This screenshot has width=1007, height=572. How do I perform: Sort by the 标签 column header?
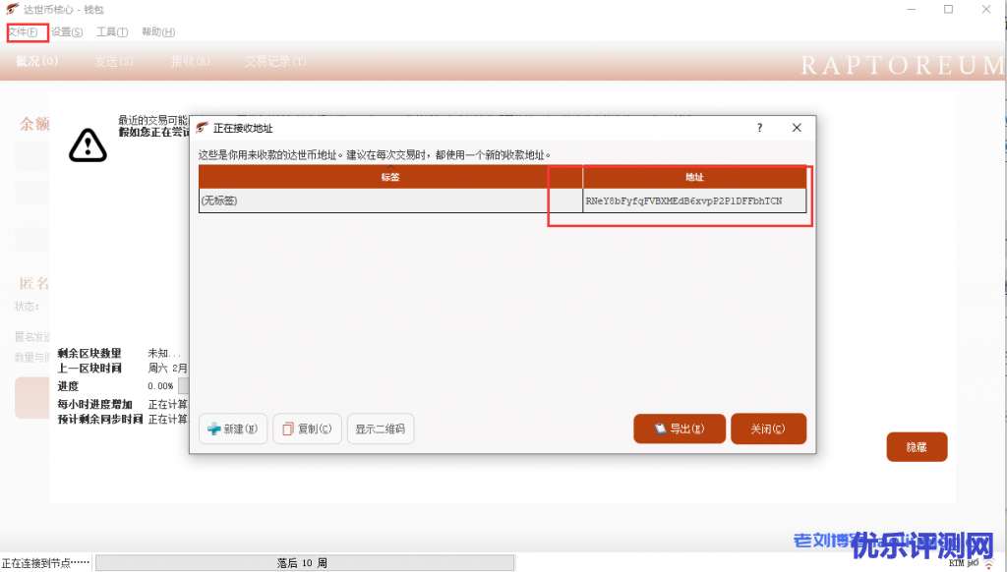click(390, 177)
